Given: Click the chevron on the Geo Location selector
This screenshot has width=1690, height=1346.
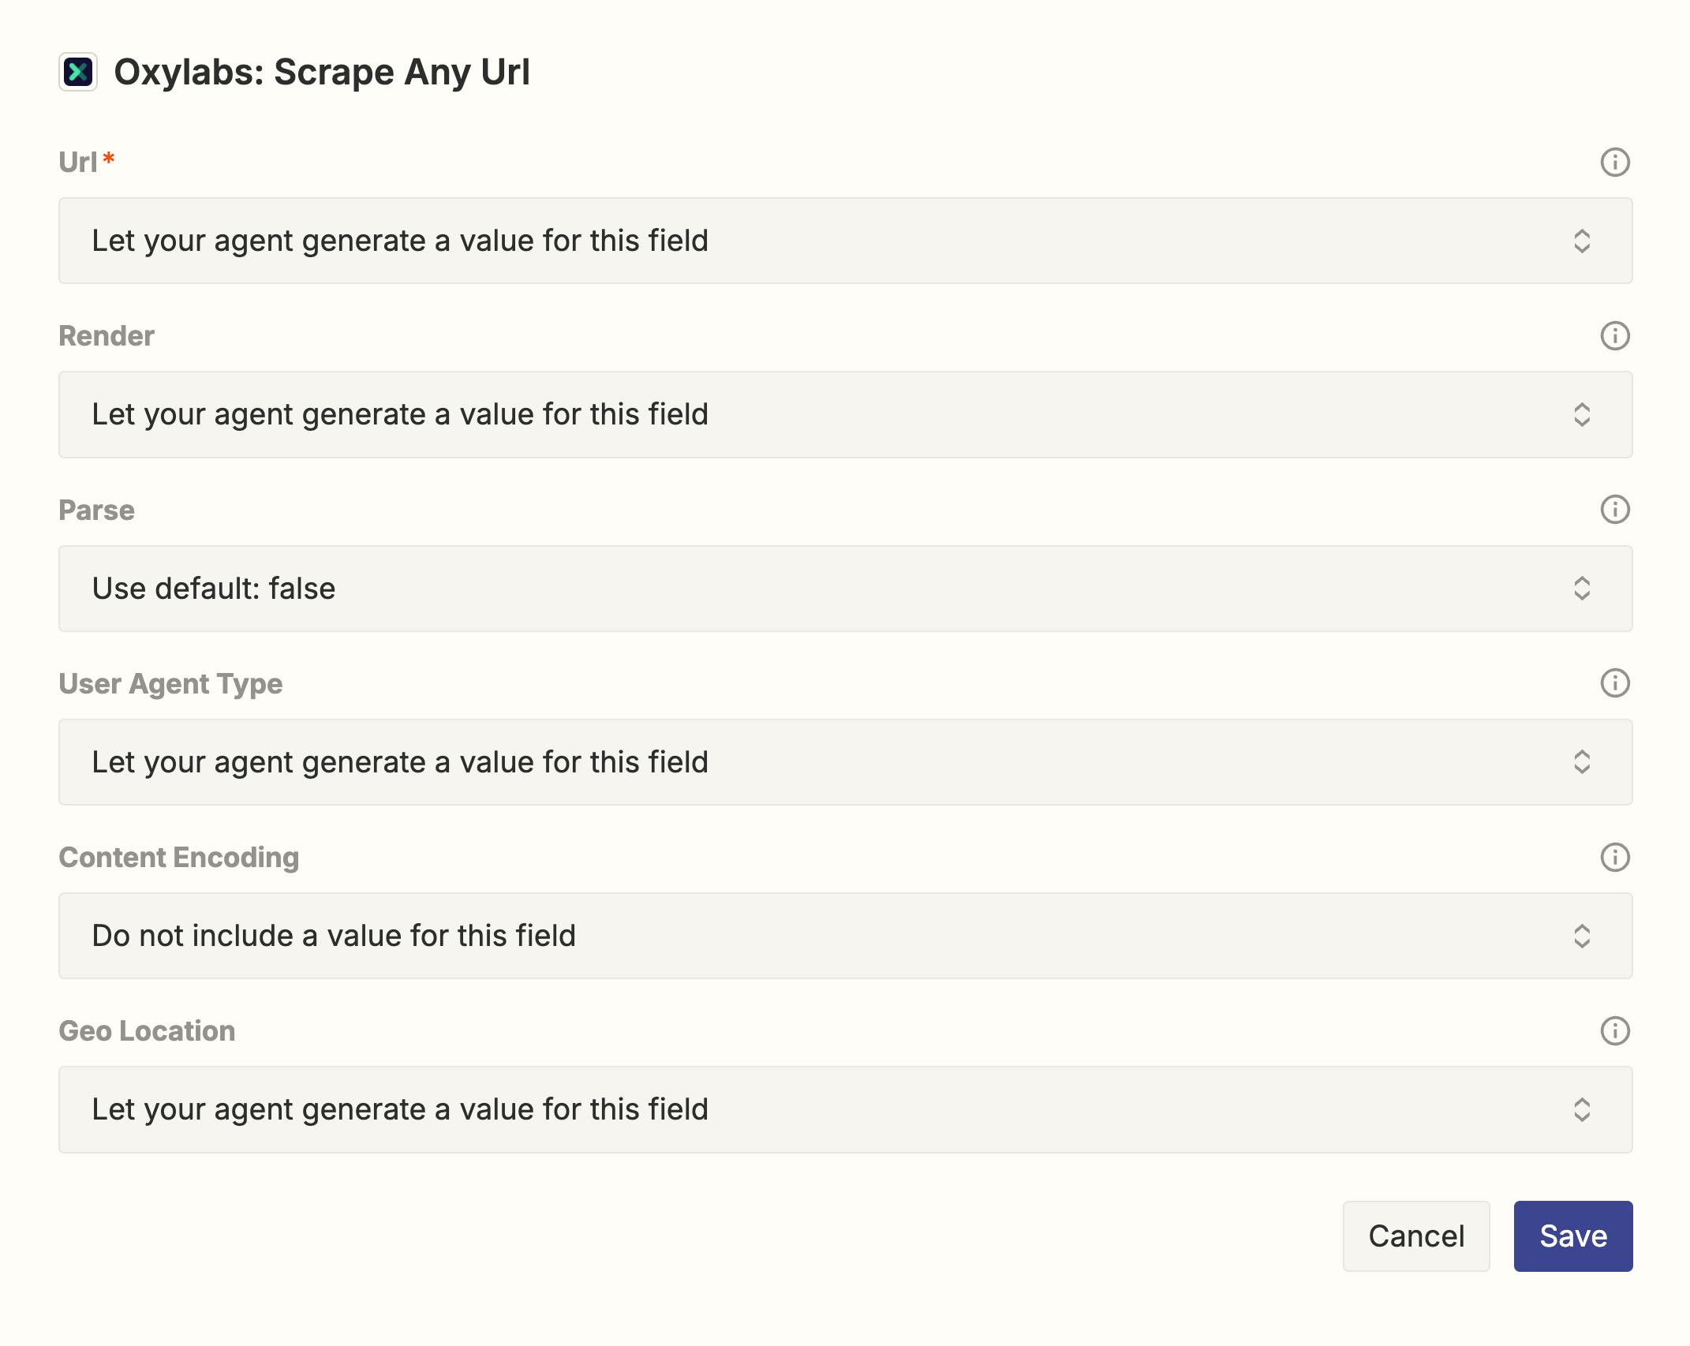Looking at the screenshot, I should (x=1583, y=1109).
